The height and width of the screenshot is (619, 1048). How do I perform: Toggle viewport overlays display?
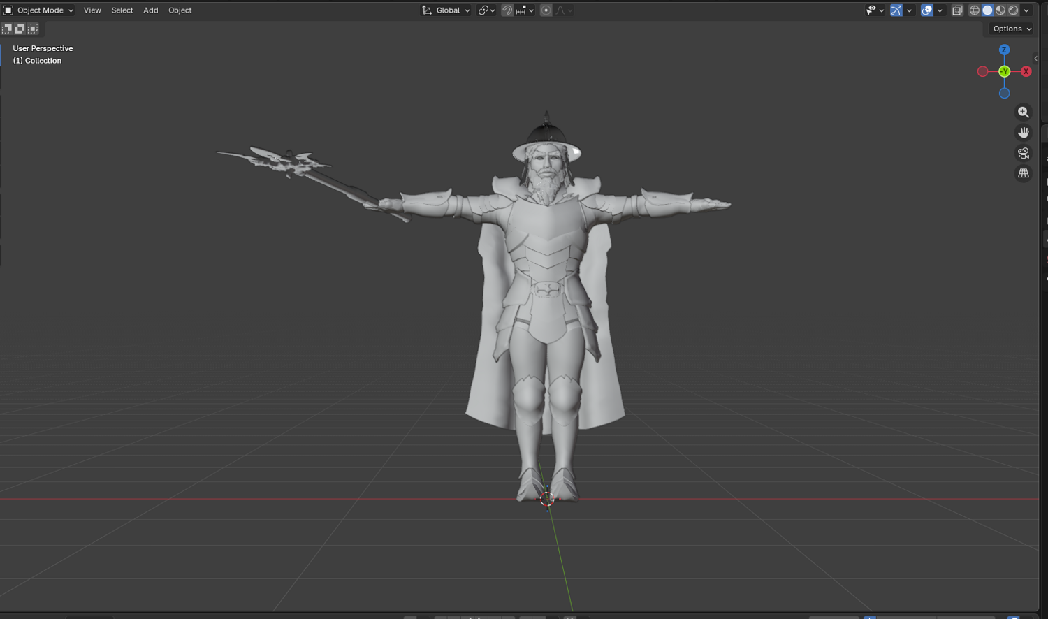(x=927, y=10)
